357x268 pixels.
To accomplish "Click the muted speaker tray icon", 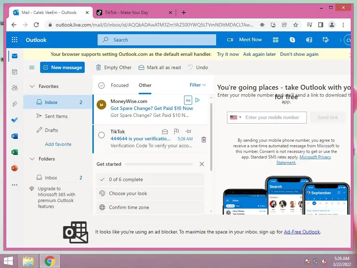I will tap(324, 261).
